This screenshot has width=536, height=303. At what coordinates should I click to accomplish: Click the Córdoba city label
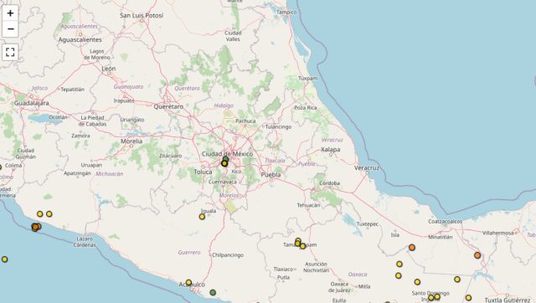(329, 183)
